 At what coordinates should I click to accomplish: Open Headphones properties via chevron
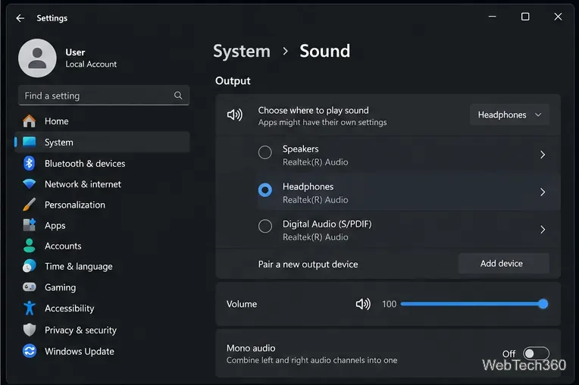pyautogui.click(x=543, y=192)
